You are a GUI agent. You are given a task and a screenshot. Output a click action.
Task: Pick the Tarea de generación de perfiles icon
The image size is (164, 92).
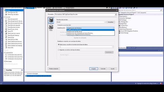pyautogui.click(x=6, y=21)
